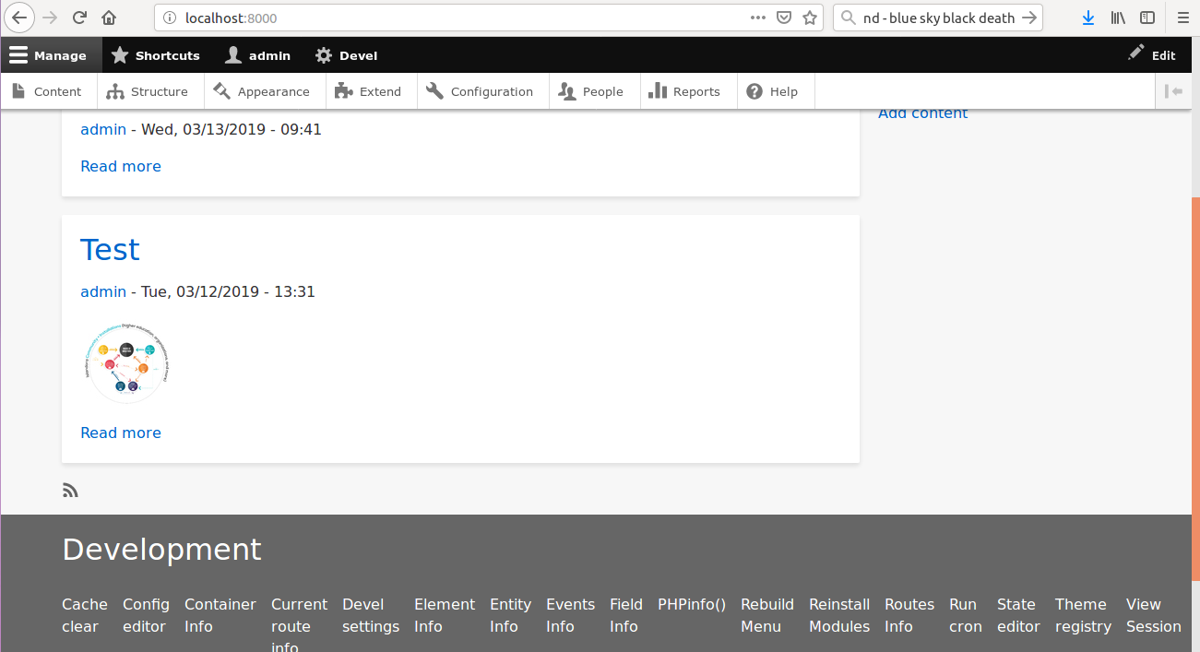Open the Firefox hamburger menu
The height and width of the screenshot is (652, 1200).
pyautogui.click(x=1182, y=18)
